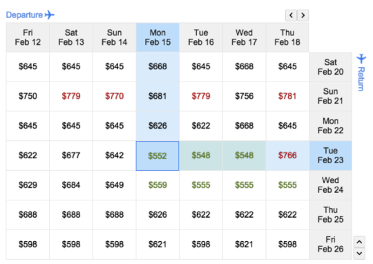Screen dimensions: 373x264
Task: Choose the $559 fare on Wed Feb 24
Action: [157, 185]
